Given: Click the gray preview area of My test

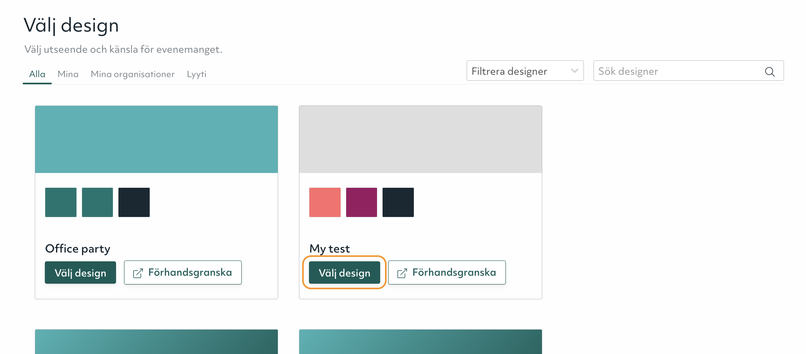Looking at the screenshot, I should click(x=420, y=139).
